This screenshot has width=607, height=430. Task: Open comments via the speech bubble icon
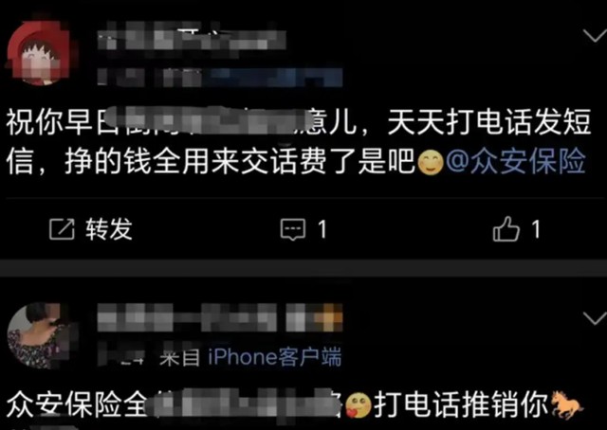(x=293, y=229)
